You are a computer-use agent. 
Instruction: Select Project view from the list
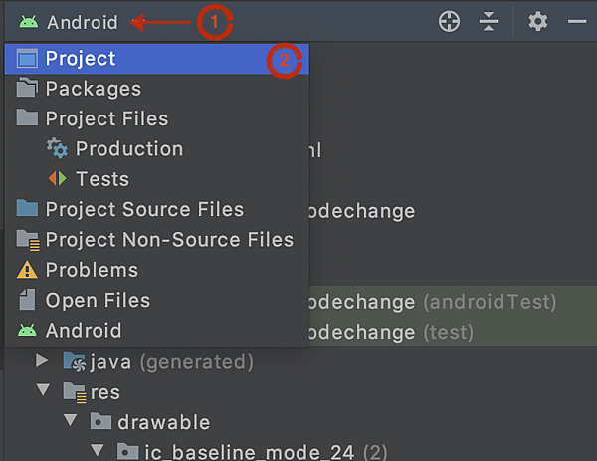coord(157,59)
